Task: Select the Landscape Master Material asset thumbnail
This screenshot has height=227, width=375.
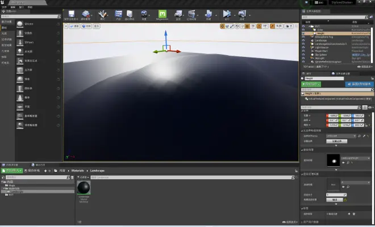Action: pos(84,188)
